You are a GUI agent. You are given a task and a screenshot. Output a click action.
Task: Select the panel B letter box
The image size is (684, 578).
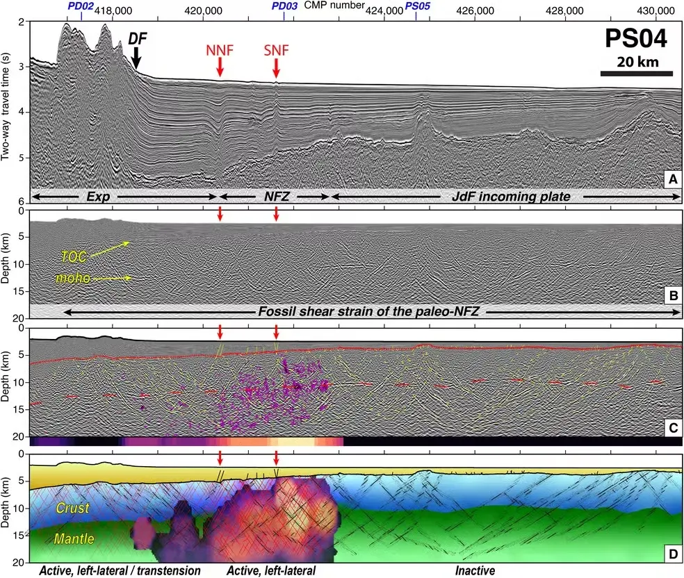671,296
